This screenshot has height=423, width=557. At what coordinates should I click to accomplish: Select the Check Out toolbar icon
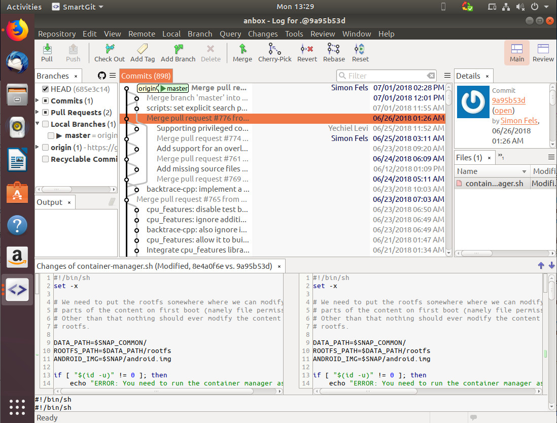(x=110, y=51)
